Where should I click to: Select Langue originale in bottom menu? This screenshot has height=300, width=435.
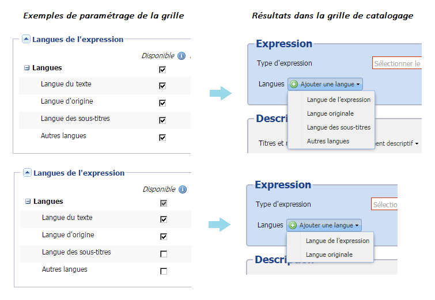point(329,255)
